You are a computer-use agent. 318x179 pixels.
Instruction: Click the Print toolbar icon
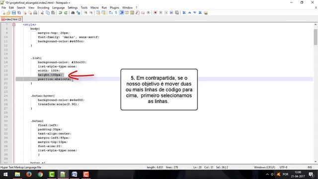click(35, 12)
